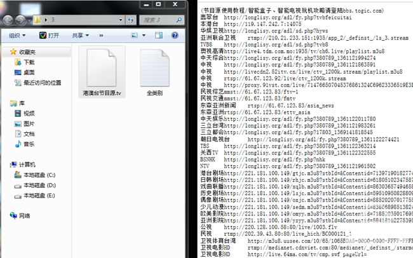Click the change view icon

(x=134, y=36)
